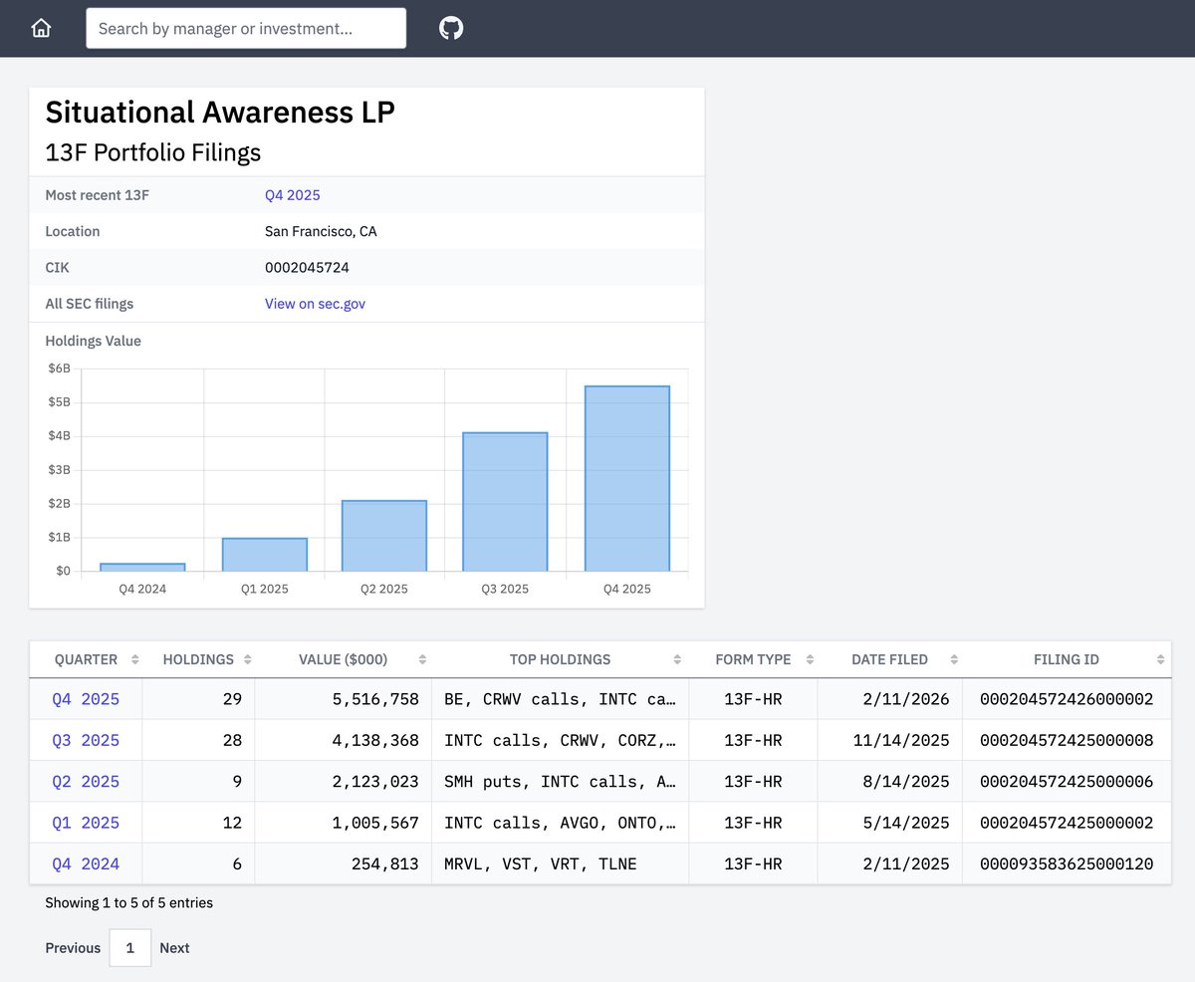1195x982 pixels.
Task: Open the home page icon
Action: [41, 28]
